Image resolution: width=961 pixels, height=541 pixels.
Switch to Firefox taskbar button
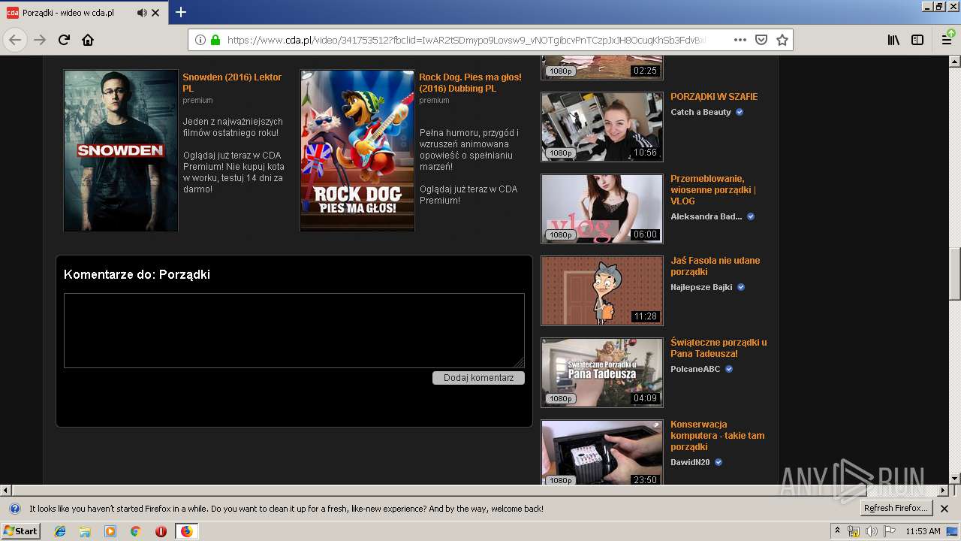tap(186, 531)
